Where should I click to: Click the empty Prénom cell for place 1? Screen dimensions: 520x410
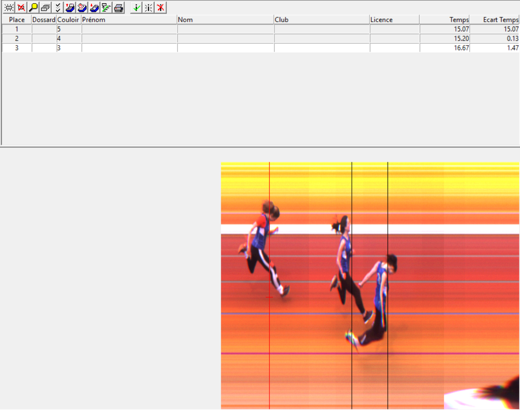click(129, 29)
